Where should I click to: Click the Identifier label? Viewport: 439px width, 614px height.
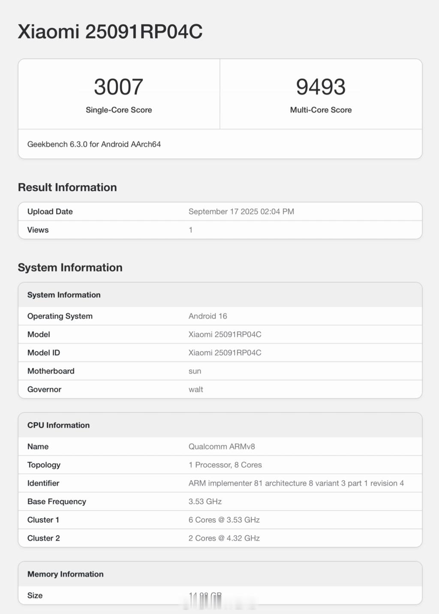(43, 483)
